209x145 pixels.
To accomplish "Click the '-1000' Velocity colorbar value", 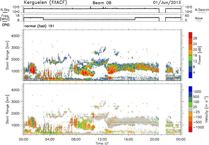I will [x=198, y=127].
